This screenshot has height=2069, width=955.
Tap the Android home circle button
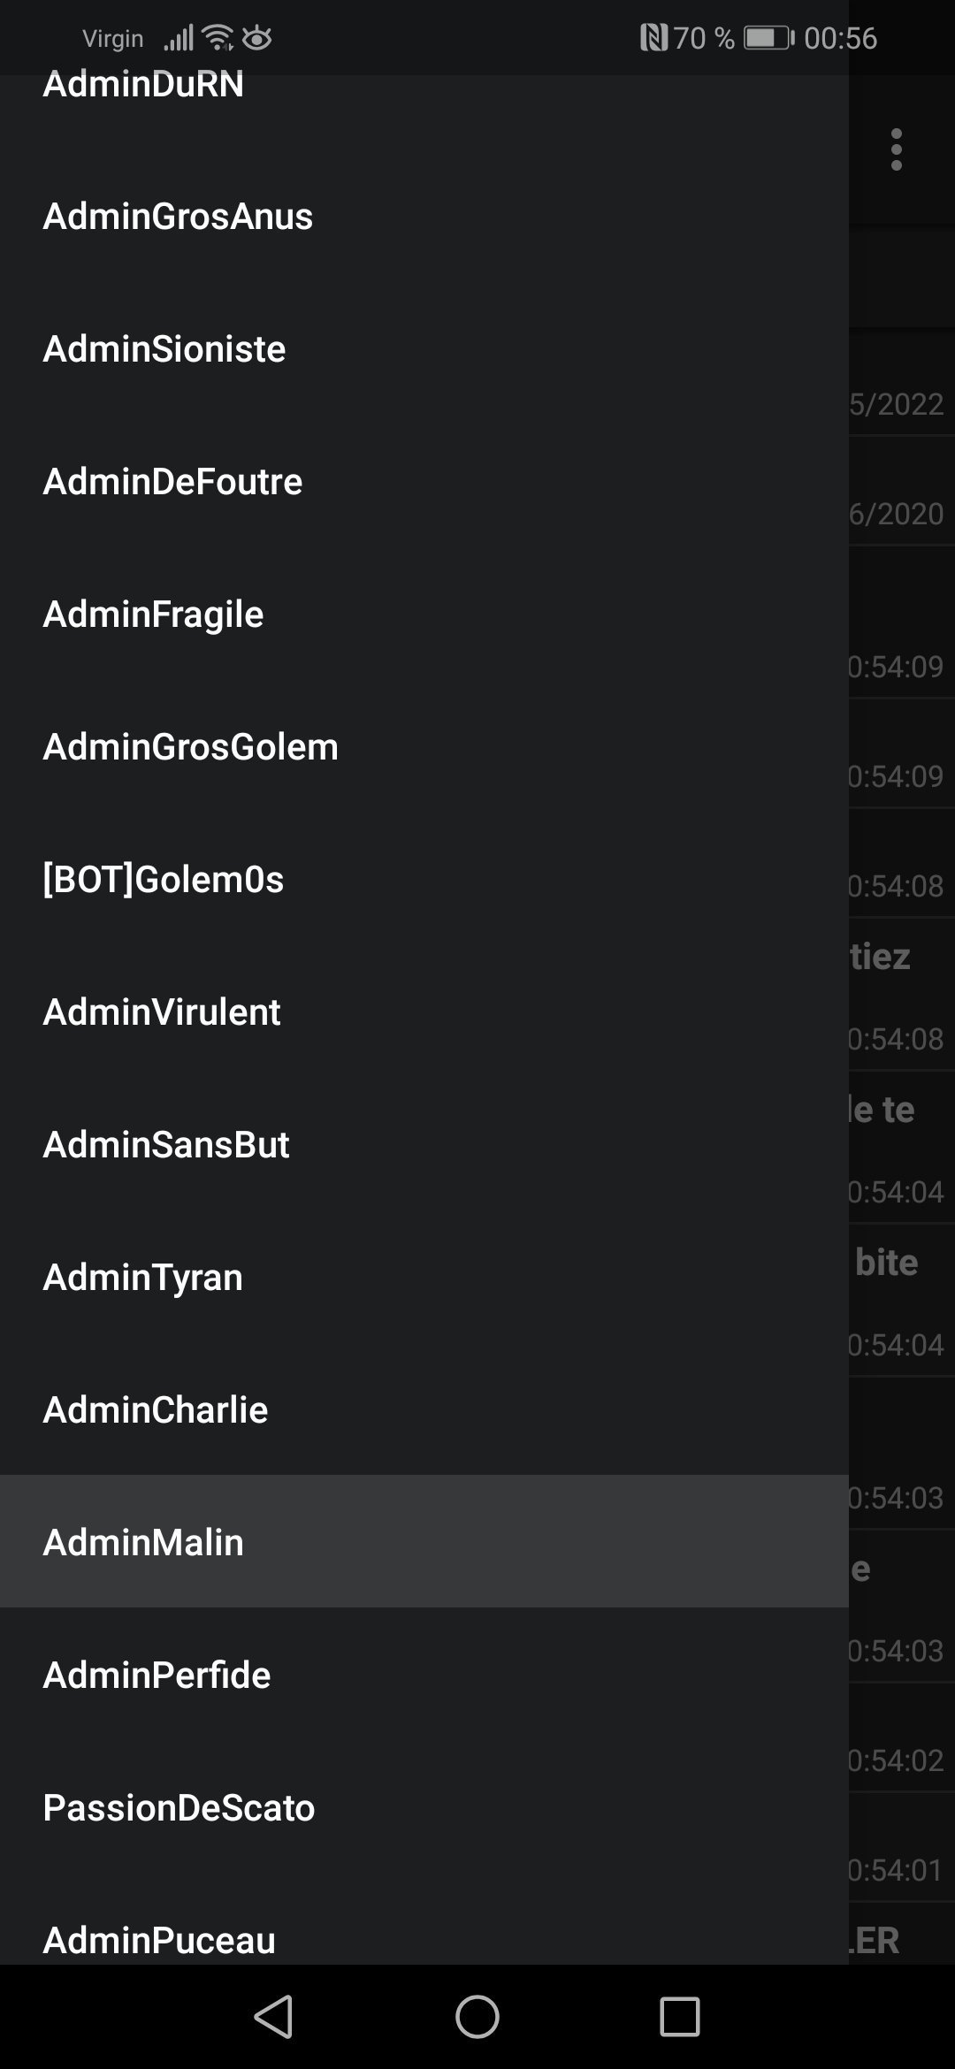click(x=477, y=2016)
